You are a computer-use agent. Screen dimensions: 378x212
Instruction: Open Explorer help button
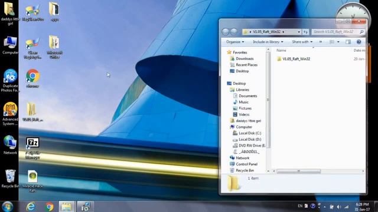click(359, 42)
